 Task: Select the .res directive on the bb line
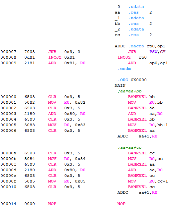pyautogui.click(x=133, y=24)
